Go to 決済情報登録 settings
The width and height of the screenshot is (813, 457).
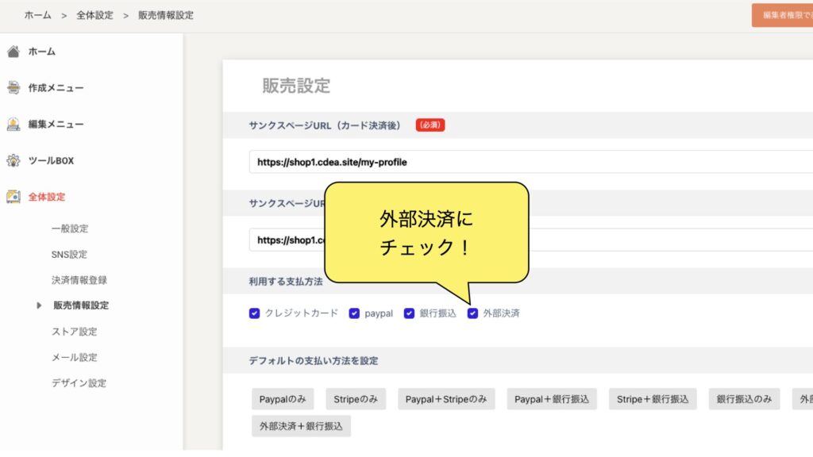coord(79,280)
